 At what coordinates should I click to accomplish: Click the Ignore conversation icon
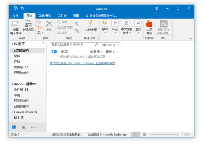pyautogui.click(x=39, y=22)
